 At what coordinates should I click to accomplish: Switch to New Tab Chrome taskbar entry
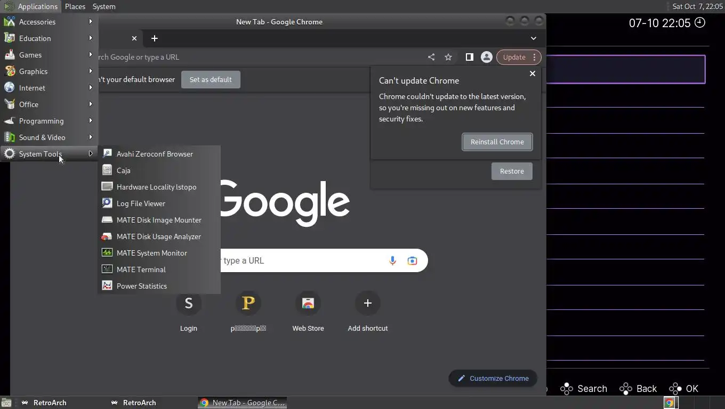(243, 403)
